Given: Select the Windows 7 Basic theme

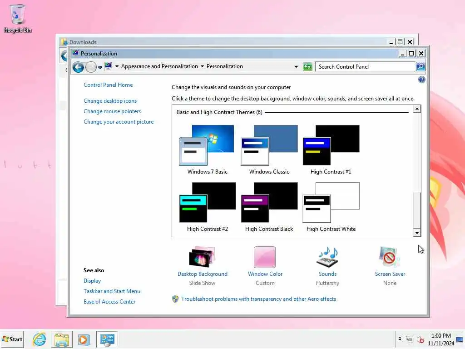Looking at the screenshot, I should (207, 150).
